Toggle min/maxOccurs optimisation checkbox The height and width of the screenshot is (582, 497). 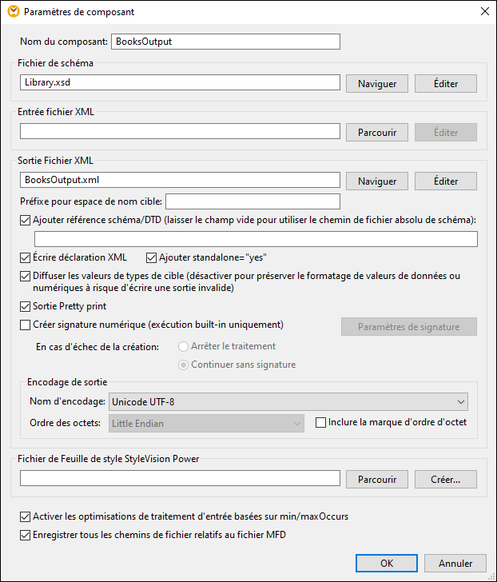pos(25,516)
